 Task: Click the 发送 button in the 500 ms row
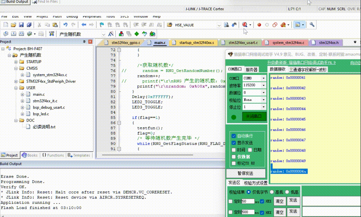coord(293,211)
